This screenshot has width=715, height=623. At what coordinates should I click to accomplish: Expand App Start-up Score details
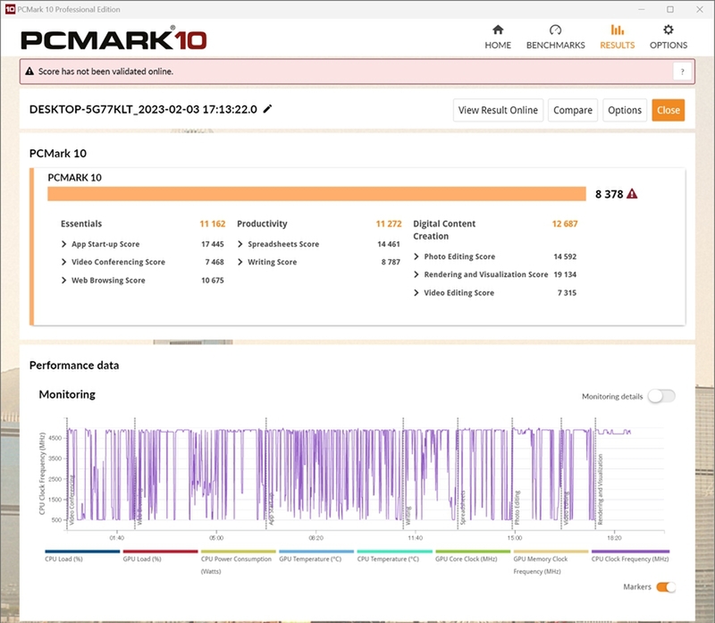[63, 244]
